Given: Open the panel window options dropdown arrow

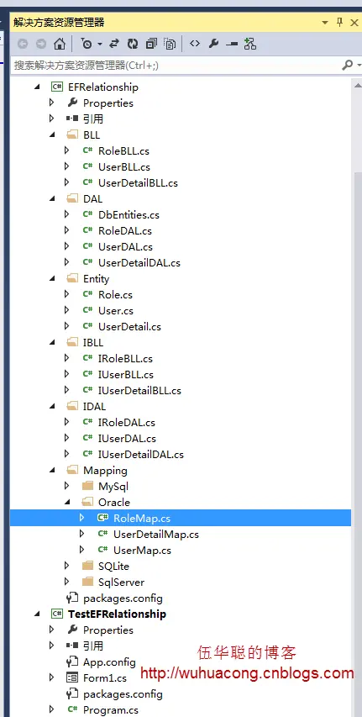Looking at the screenshot, I should click(325, 23).
